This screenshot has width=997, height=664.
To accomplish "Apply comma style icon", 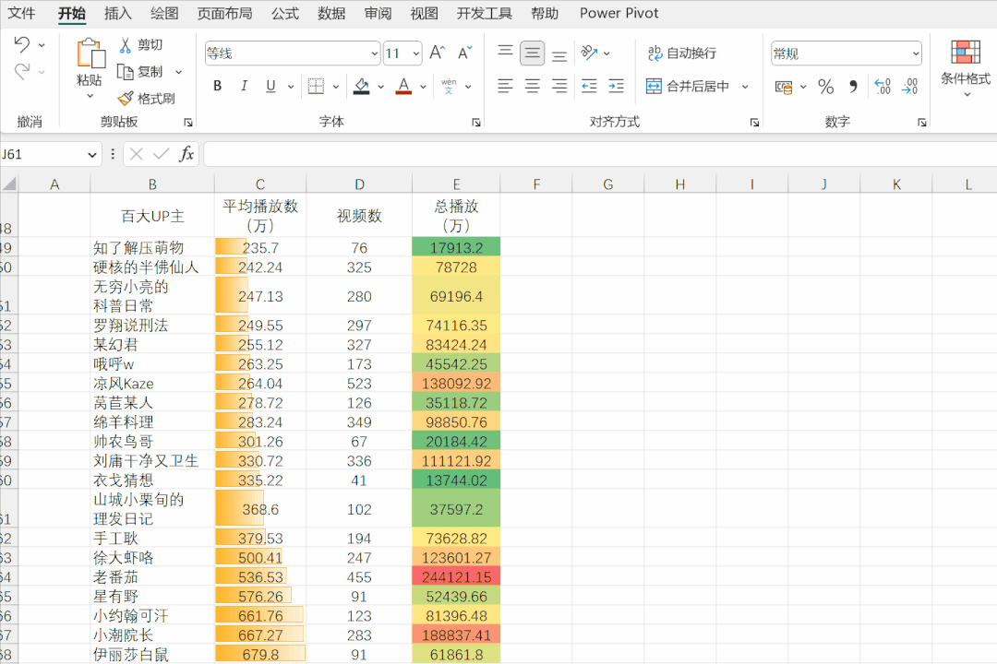I will [853, 87].
